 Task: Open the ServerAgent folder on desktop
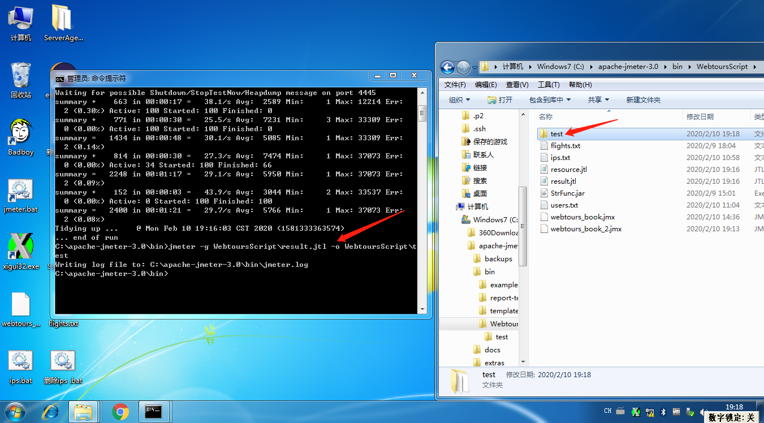pyautogui.click(x=63, y=23)
